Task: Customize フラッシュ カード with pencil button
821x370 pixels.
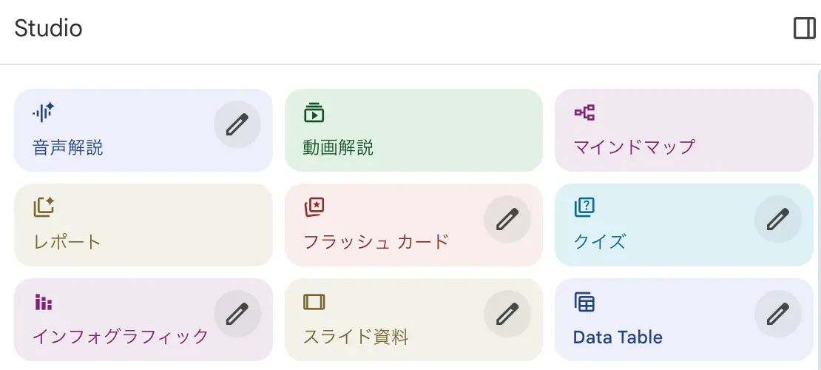Action: coord(507,219)
